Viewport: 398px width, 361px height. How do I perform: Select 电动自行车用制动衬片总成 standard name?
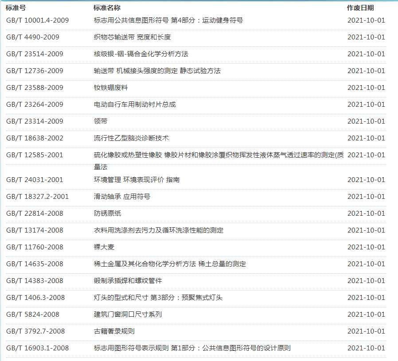[x=135, y=105]
